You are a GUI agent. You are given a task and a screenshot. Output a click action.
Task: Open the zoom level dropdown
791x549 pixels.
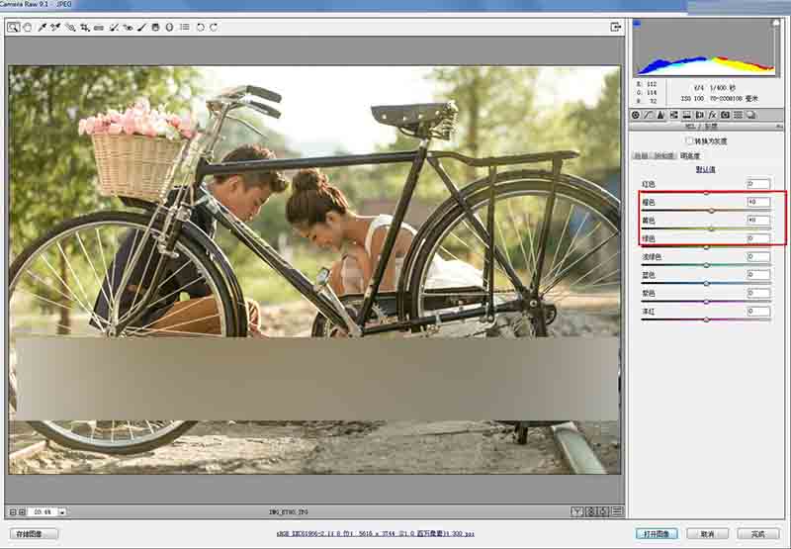(x=62, y=512)
